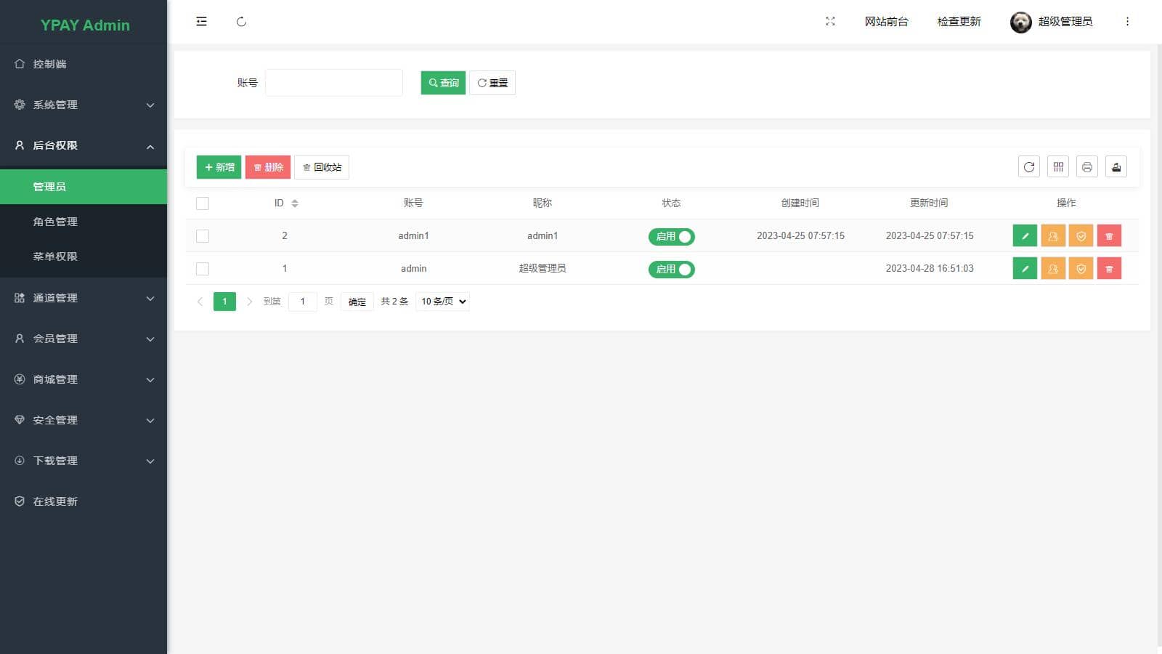
Task: Check the select-all checkbox in the table header
Action: tap(203, 203)
